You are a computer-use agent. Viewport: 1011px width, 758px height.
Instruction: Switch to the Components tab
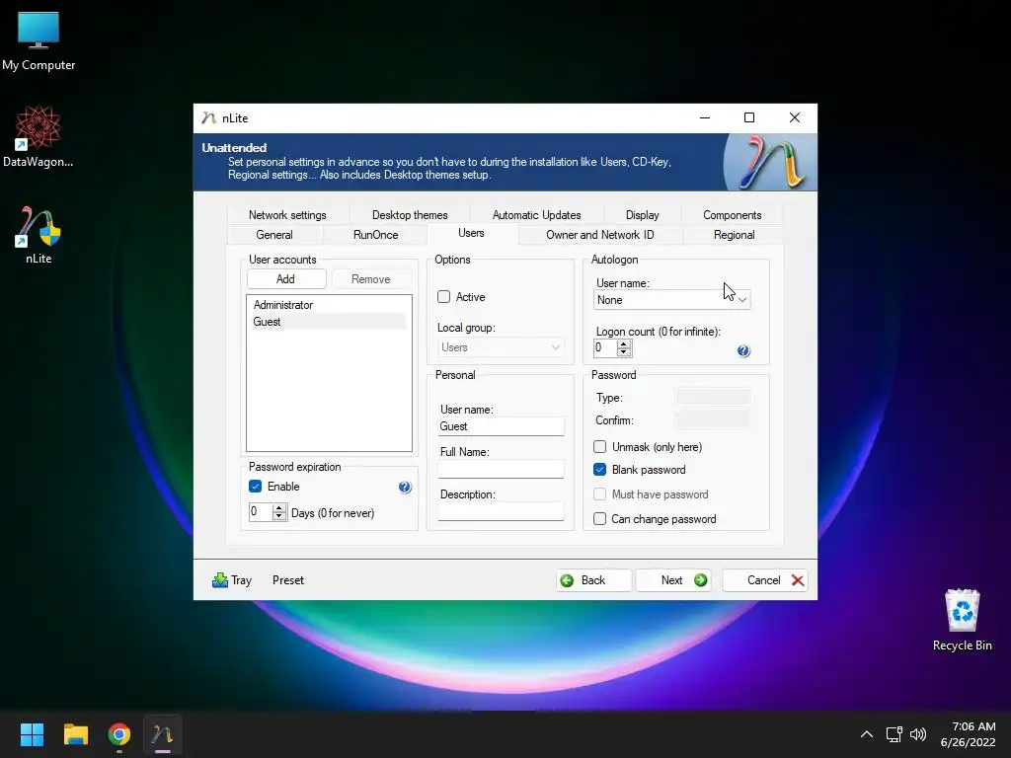[733, 215]
